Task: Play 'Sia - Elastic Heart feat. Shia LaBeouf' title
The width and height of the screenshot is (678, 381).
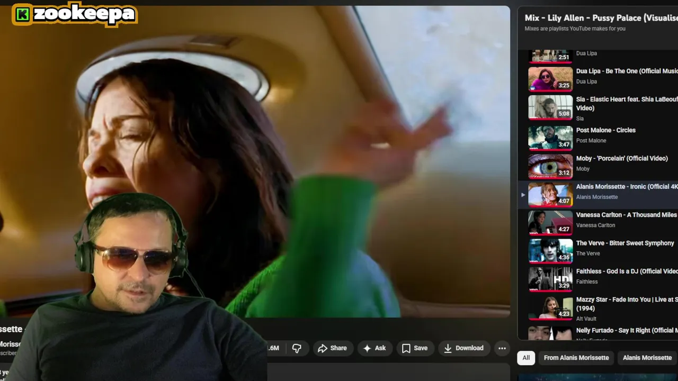Action: tap(627, 104)
